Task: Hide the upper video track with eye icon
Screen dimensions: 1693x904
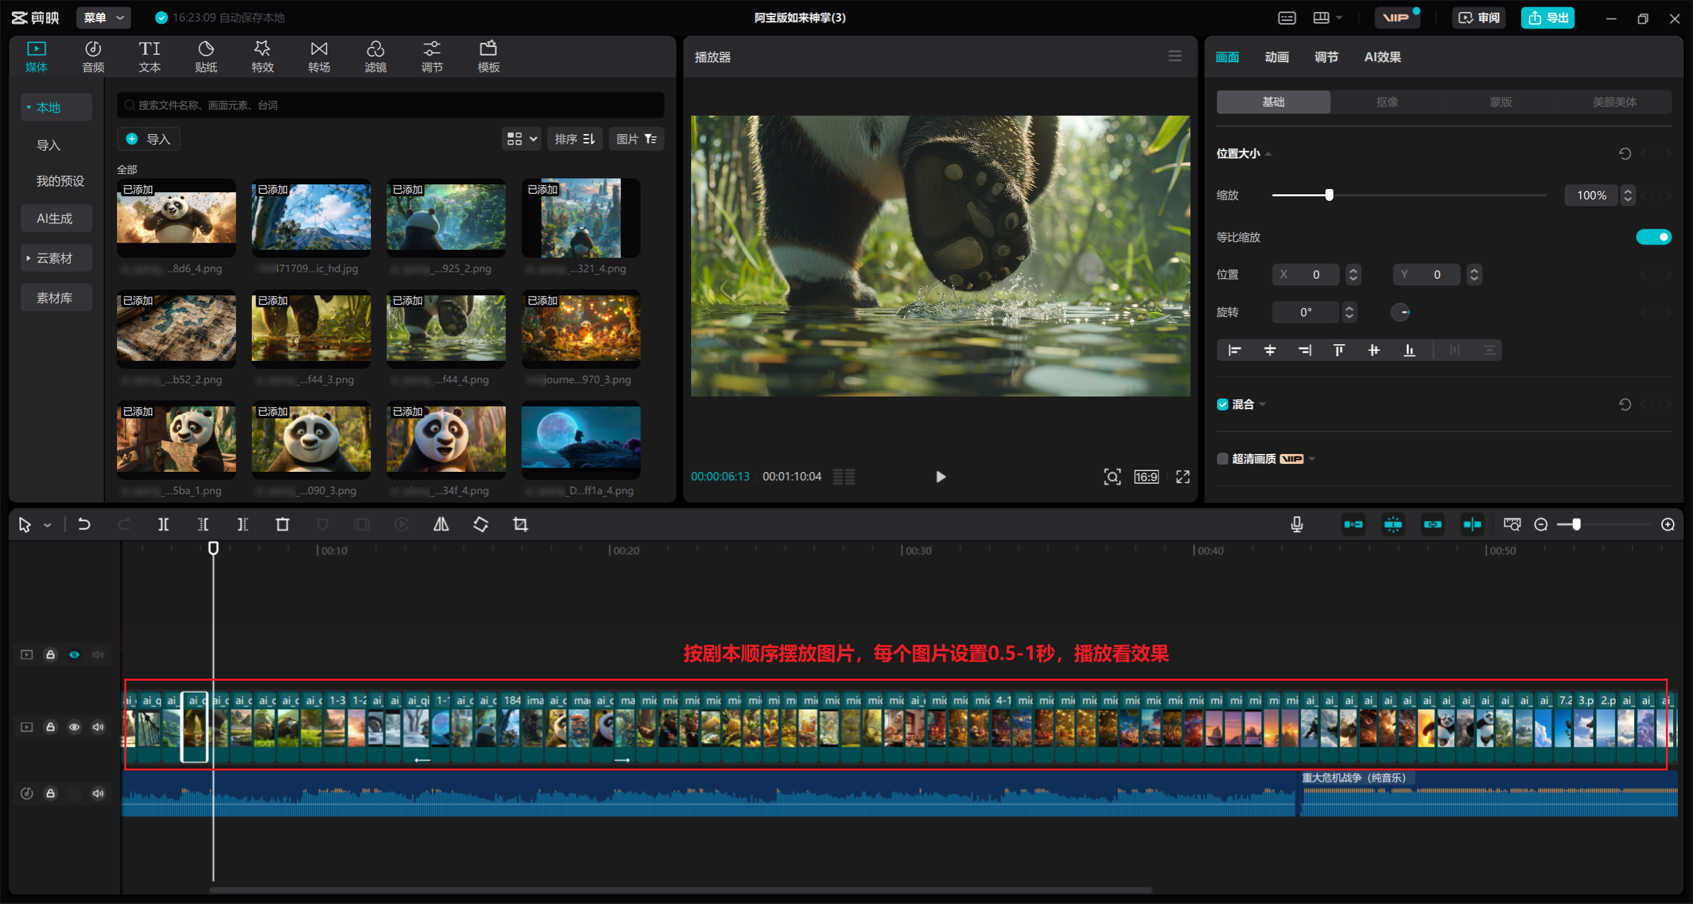Action: pos(74,655)
